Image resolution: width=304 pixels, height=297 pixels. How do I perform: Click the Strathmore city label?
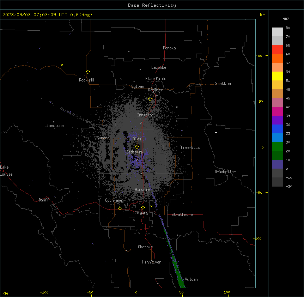click(182, 214)
